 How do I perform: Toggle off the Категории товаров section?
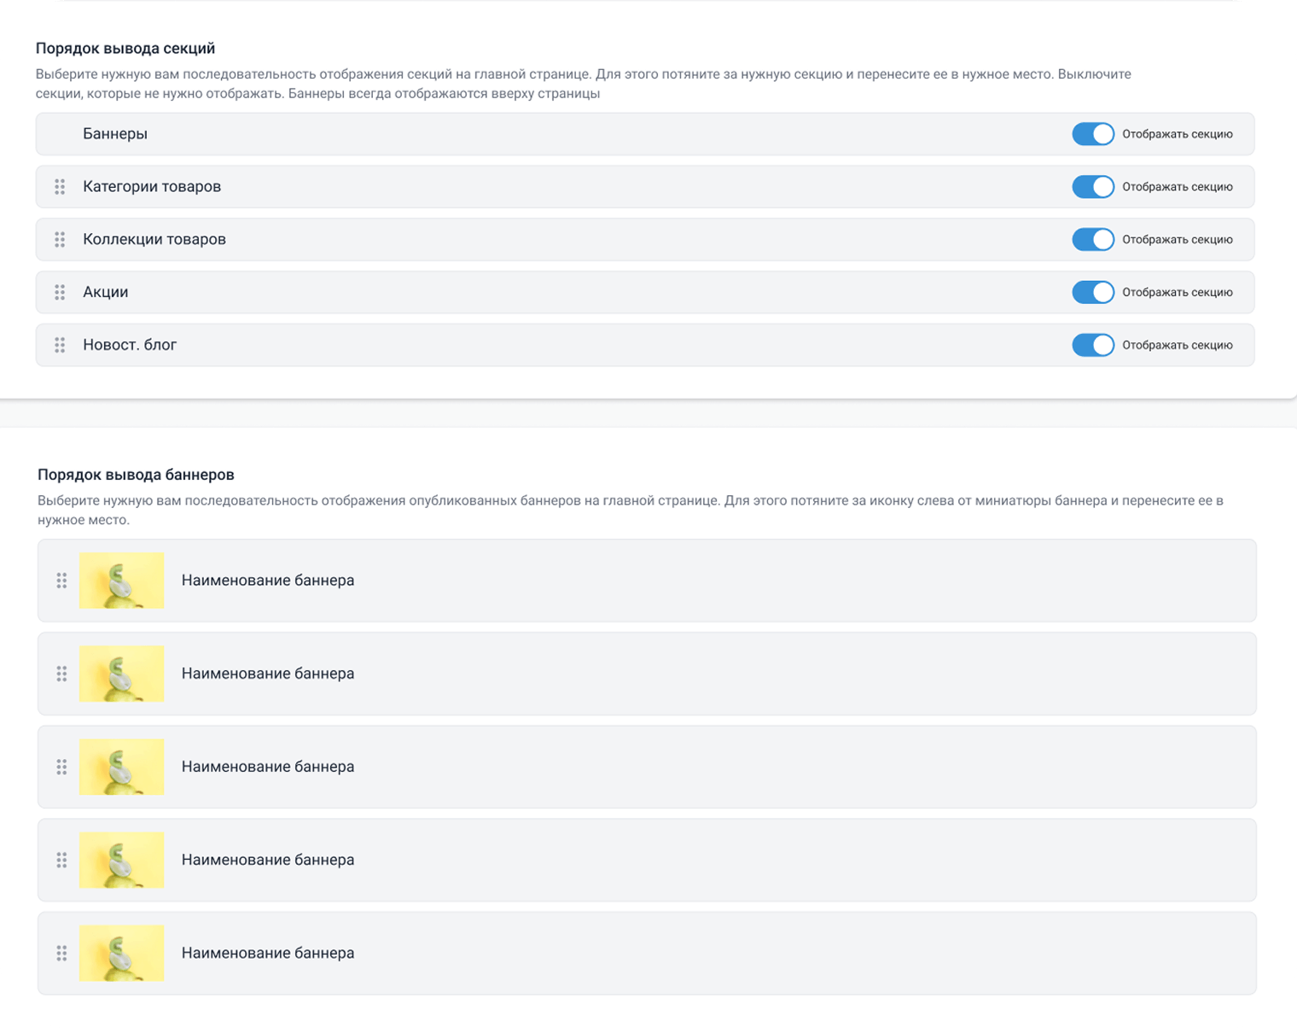pos(1093,187)
